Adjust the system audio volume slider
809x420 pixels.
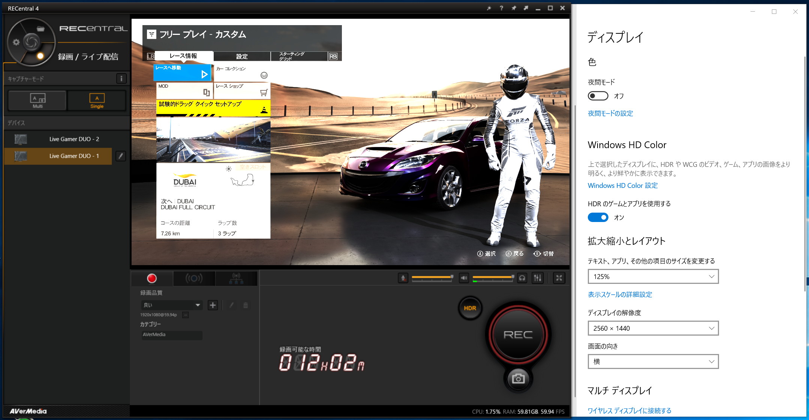(x=493, y=278)
